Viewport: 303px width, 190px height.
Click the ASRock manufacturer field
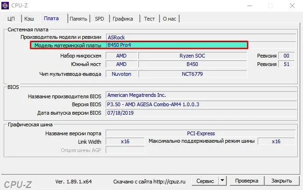pos(201,37)
